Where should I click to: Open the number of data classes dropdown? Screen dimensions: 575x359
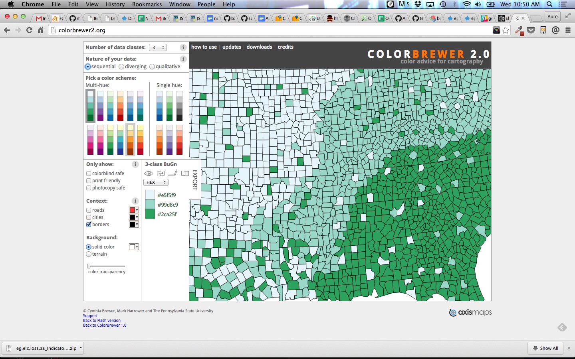click(x=158, y=47)
